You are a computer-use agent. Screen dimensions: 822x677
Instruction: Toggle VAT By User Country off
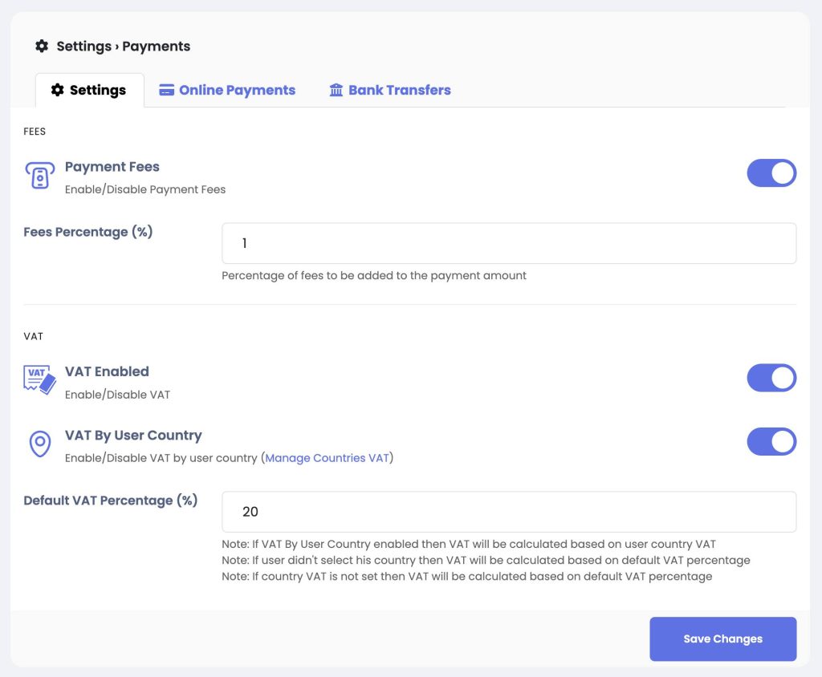[771, 442]
